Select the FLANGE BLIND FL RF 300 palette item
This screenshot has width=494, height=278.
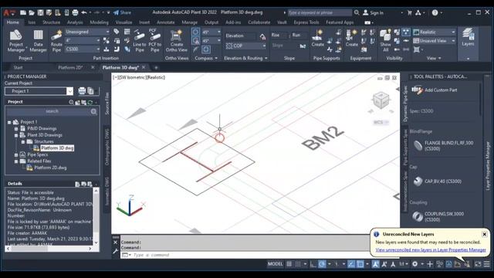pyautogui.click(x=443, y=146)
